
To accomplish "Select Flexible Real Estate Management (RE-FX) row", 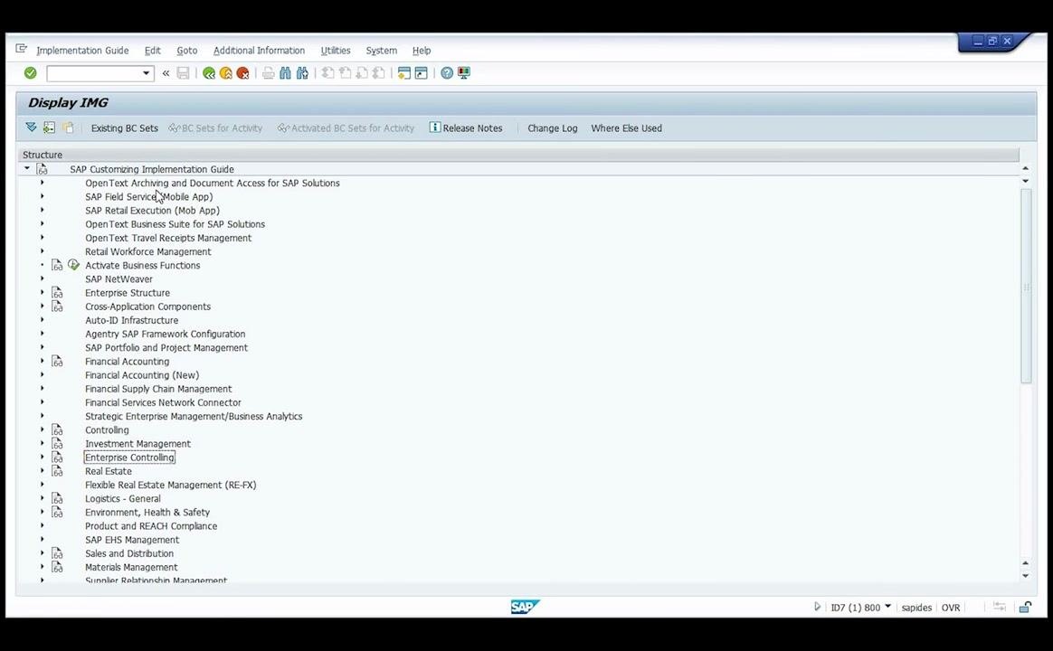I will click(171, 485).
